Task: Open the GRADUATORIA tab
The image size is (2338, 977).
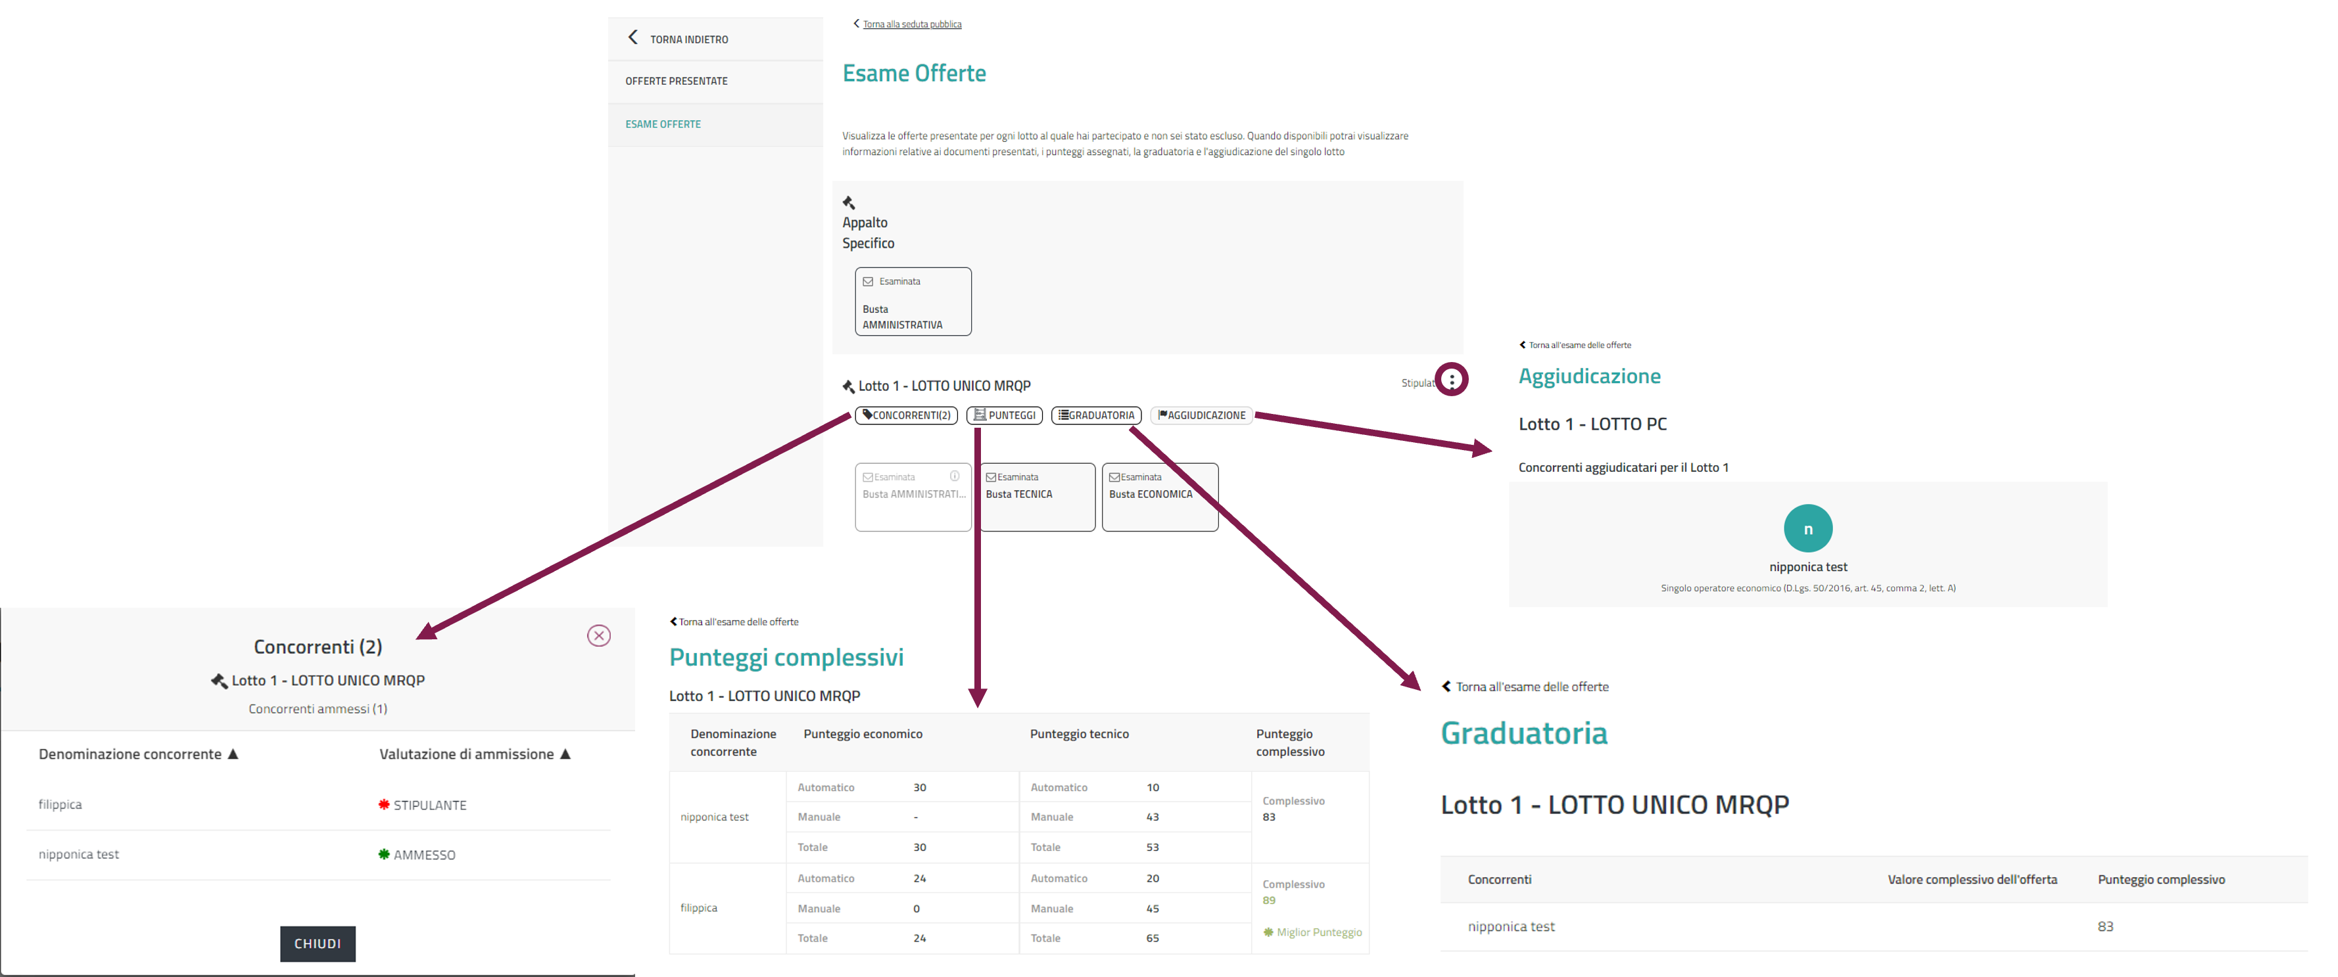Action: click(x=1095, y=415)
